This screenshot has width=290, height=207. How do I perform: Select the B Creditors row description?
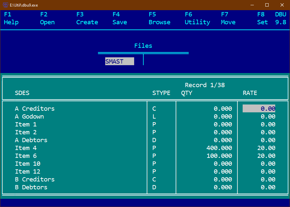(35, 179)
